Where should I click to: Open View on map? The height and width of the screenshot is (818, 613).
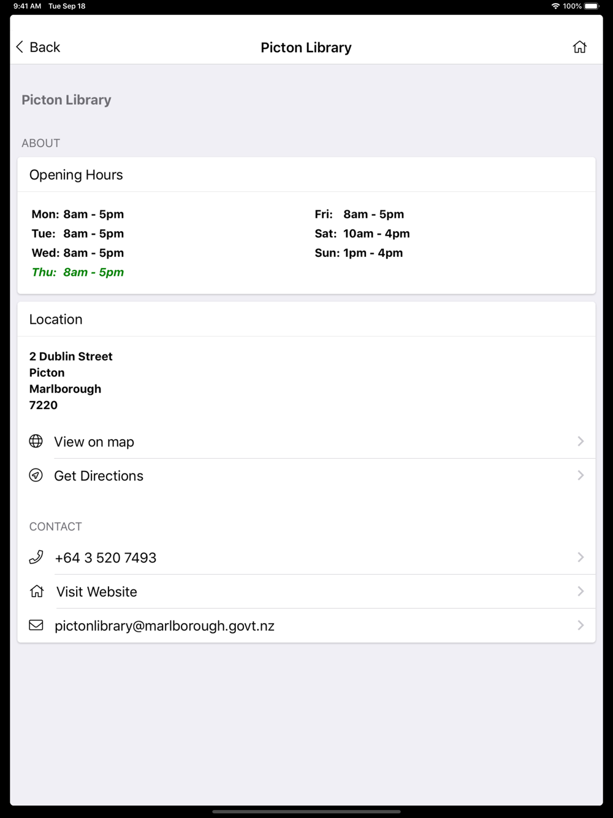[x=306, y=441]
